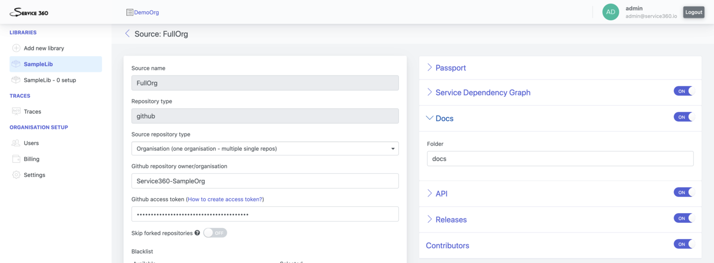Screen dimensions: 714x263
Task: Click the plus icon for Add new library
Action: (16, 48)
